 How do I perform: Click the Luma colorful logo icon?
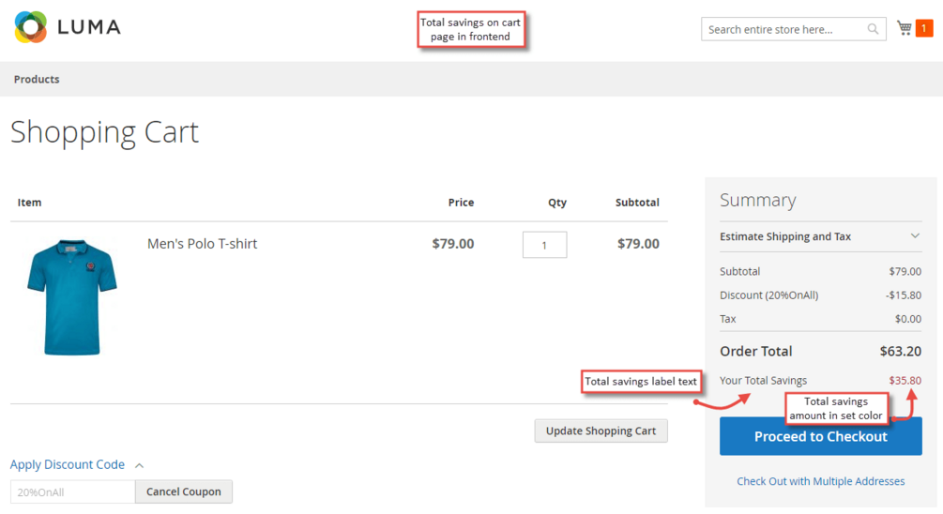click(31, 27)
